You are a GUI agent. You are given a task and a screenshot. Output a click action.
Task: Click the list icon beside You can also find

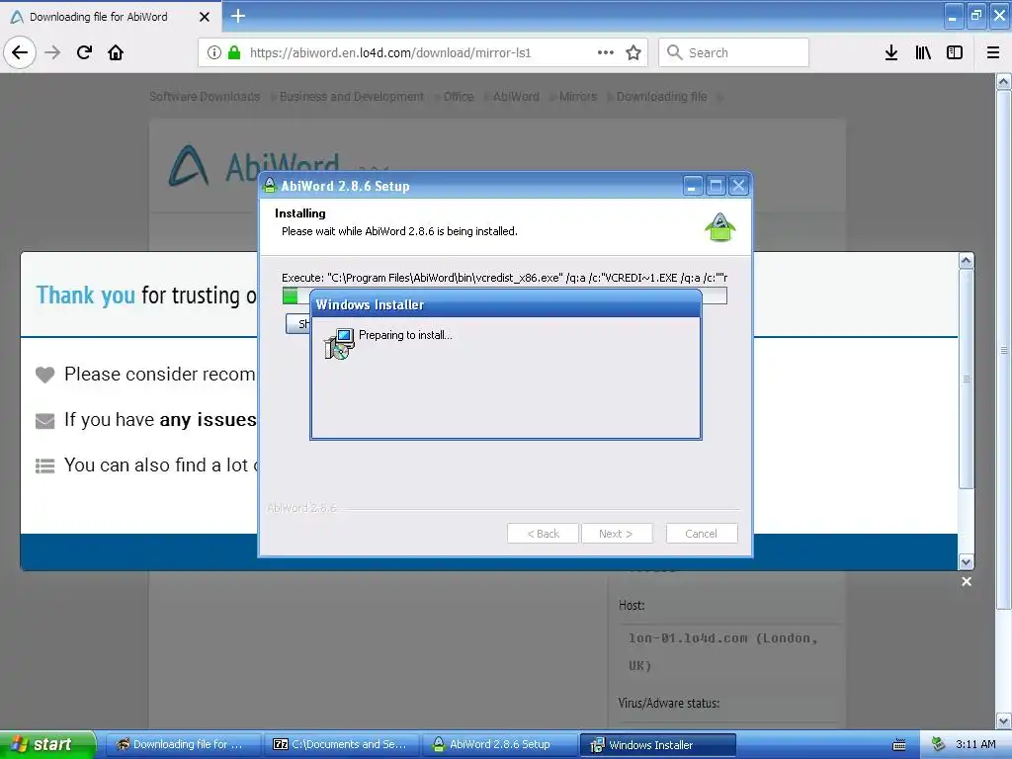pos(44,465)
